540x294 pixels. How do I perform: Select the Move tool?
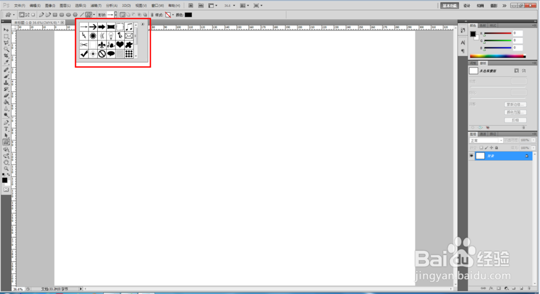[6, 30]
